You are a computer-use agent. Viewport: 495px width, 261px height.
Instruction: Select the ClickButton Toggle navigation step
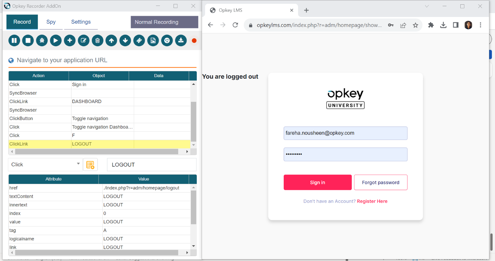(x=100, y=118)
